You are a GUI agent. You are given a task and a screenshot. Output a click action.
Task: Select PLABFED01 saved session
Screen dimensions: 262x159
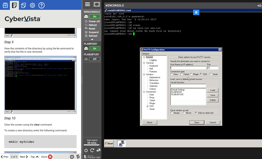click(x=176, y=92)
